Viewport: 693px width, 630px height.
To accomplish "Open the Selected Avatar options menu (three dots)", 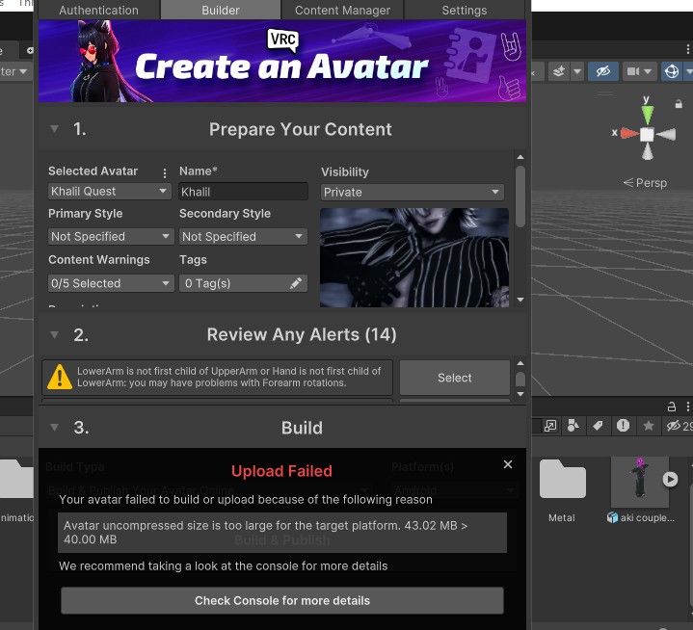I will (165, 172).
